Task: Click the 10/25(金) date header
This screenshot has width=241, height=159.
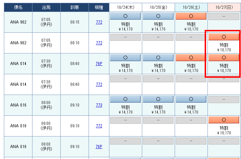Action: pos(158,7)
